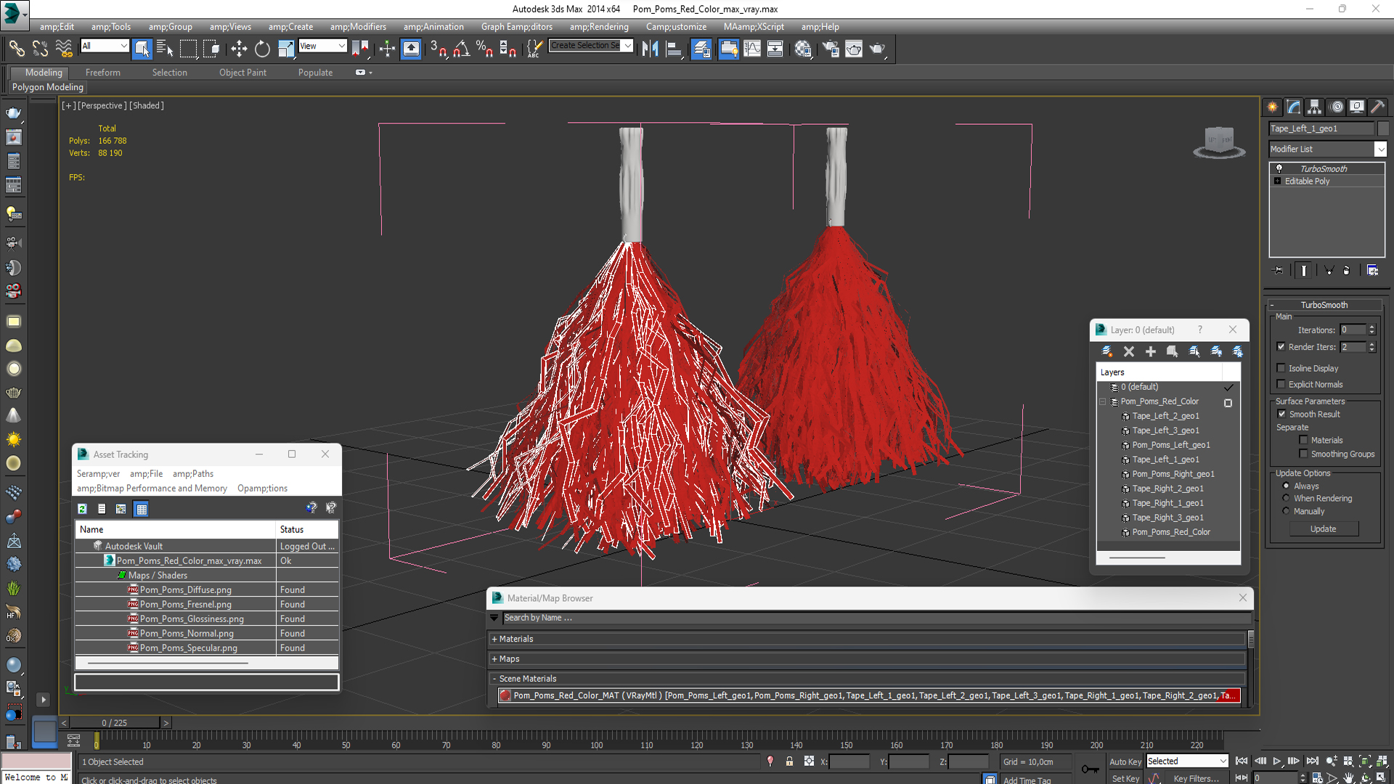Click Play Animation control
Image resolution: width=1394 pixels, height=784 pixels.
[x=1276, y=761]
